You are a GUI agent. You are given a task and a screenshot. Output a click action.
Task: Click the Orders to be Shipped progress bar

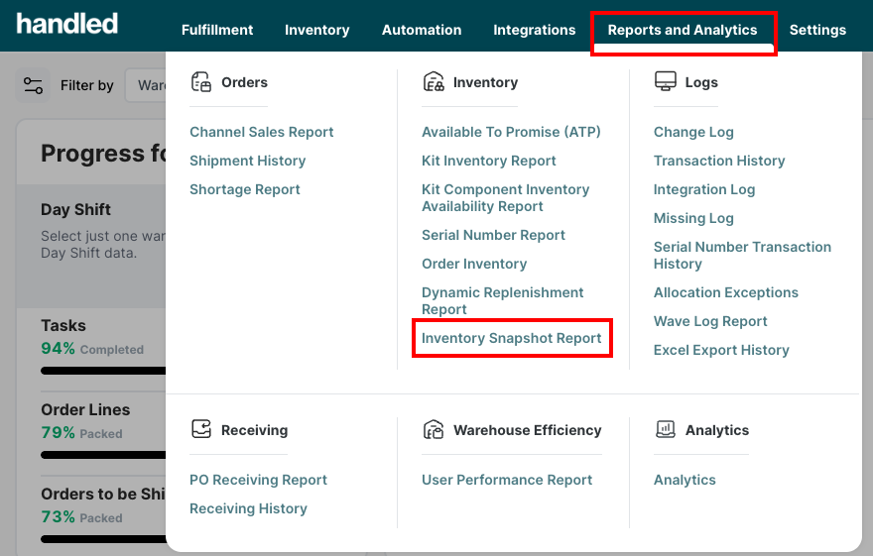pos(103,539)
